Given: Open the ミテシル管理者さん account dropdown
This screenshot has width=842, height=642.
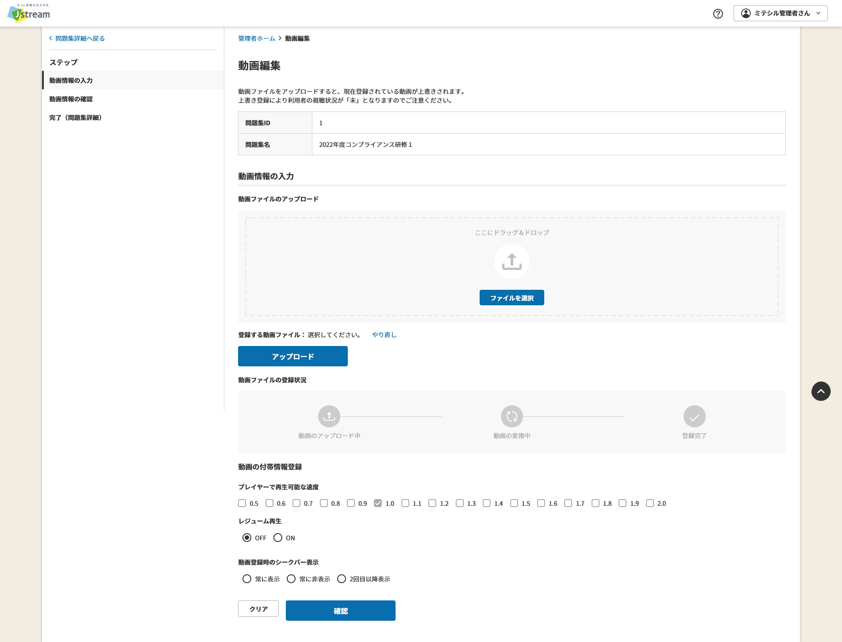Looking at the screenshot, I should (x=780, y=13).
